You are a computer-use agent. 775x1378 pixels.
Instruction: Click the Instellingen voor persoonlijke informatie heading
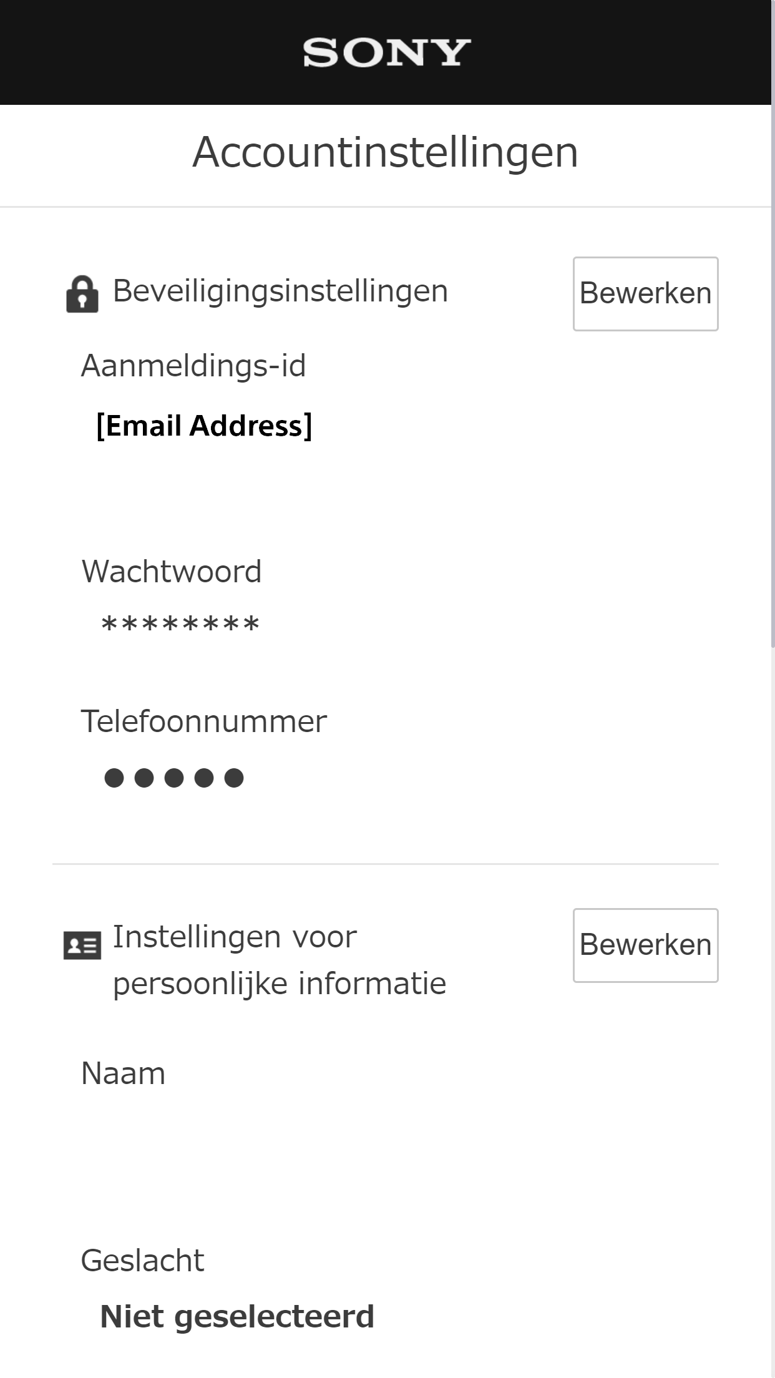[279, 960]
